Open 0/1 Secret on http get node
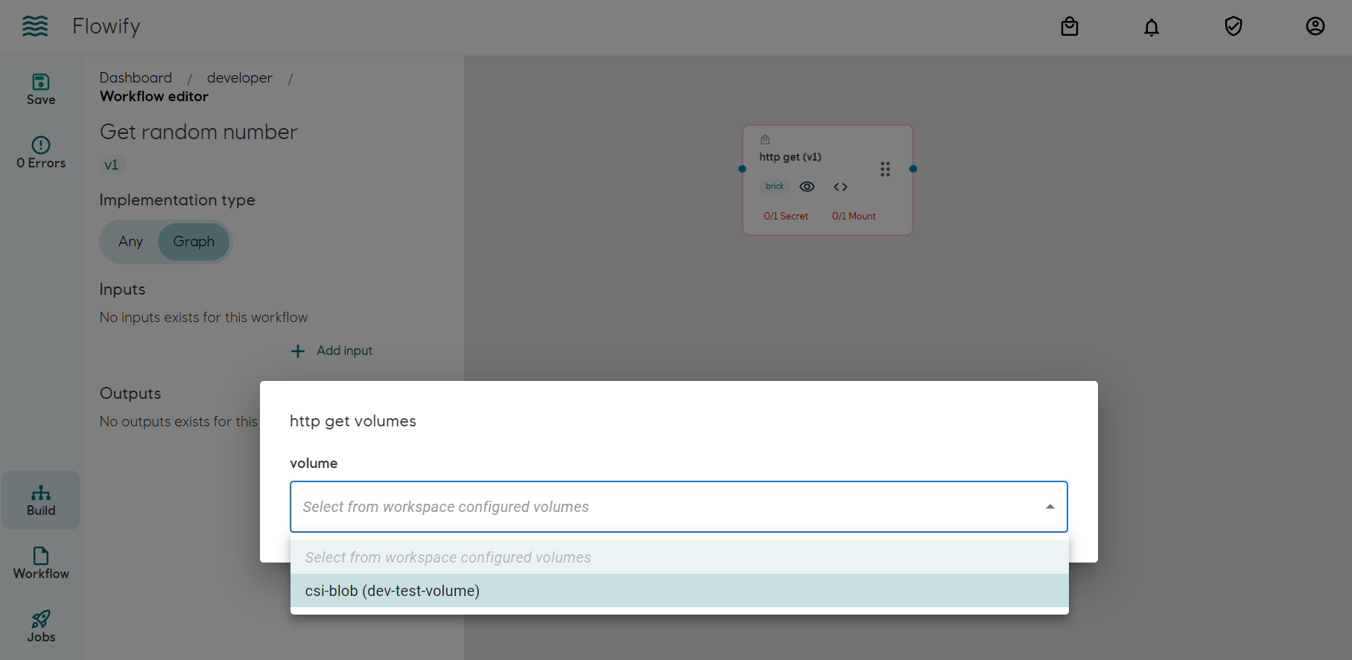This screenshot has height=660, width=1352. coord(786,216)
